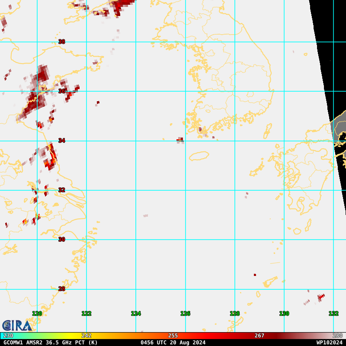
Task: Click the 280 end of color scale
Action: pos(337,336)
